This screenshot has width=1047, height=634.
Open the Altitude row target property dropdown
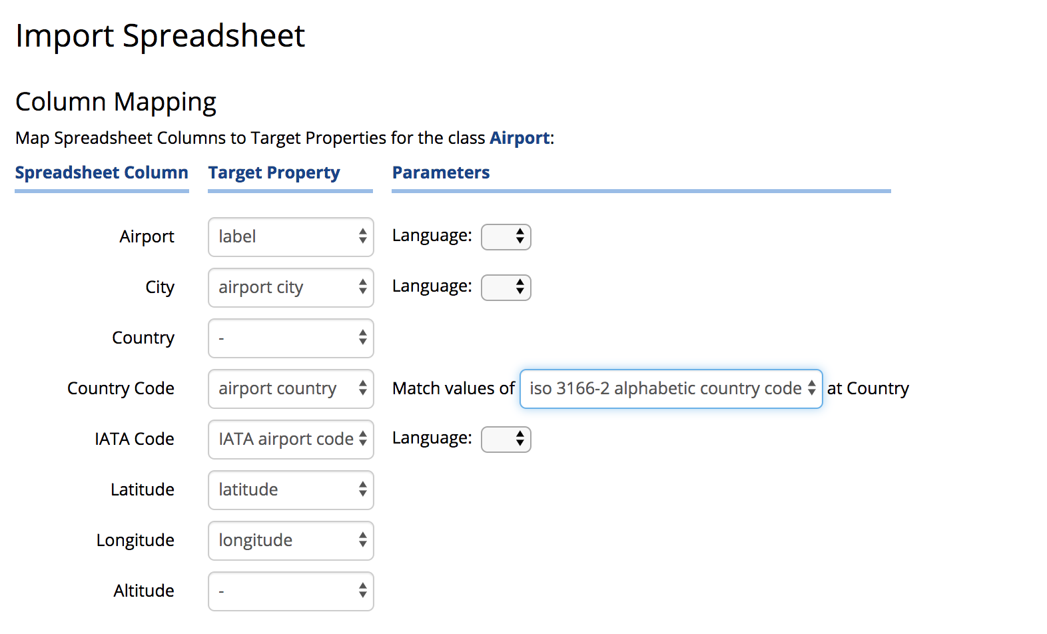click(290, 591)
